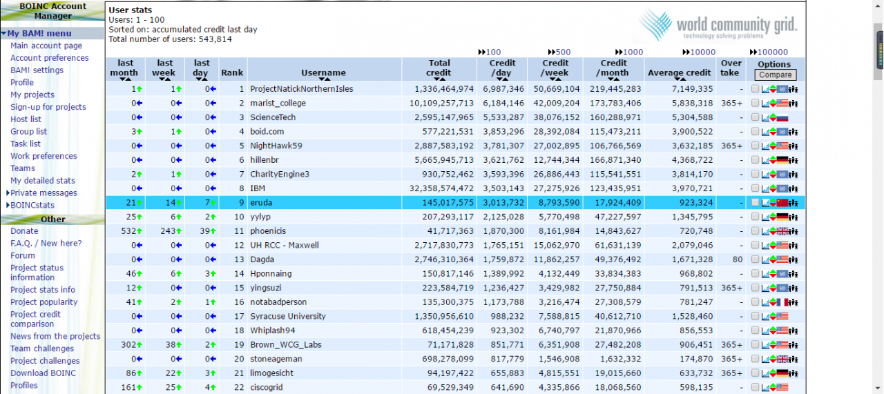
Task: Tick compare checkbox for marist_college
Action: point(755,103)
